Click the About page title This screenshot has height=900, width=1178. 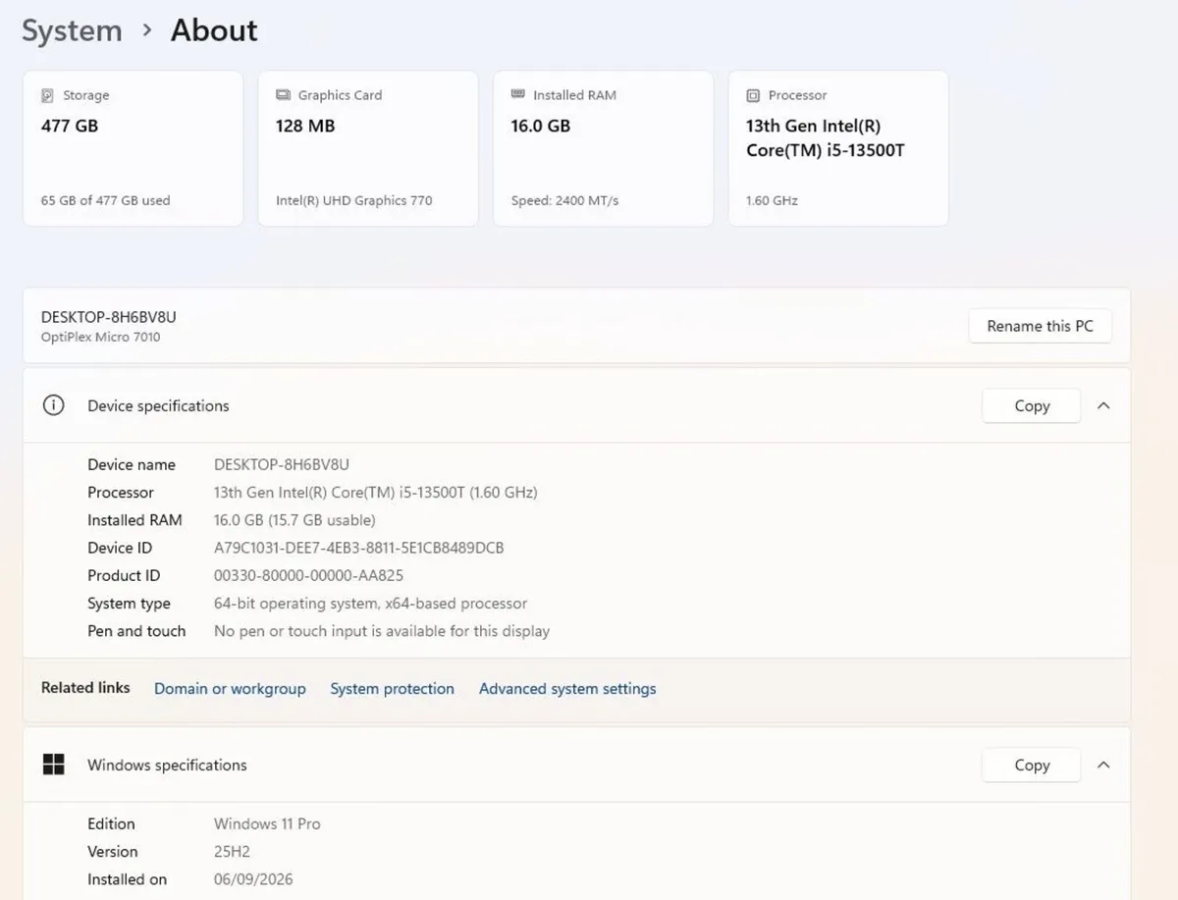(x=214, y=30)
